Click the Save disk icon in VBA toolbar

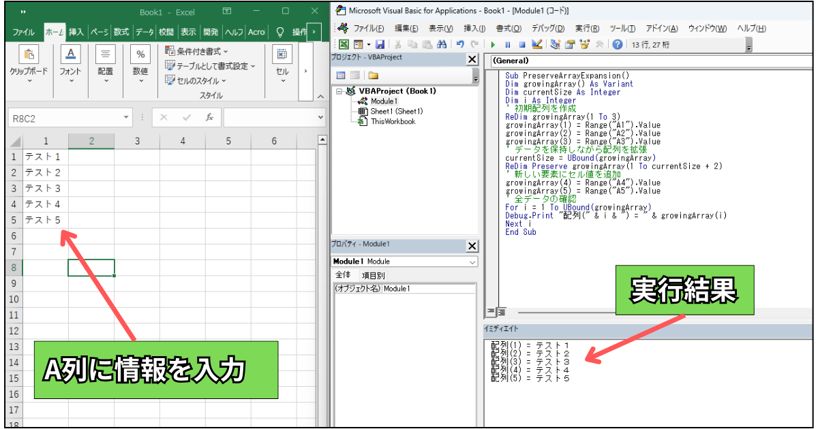coord(380,44)
